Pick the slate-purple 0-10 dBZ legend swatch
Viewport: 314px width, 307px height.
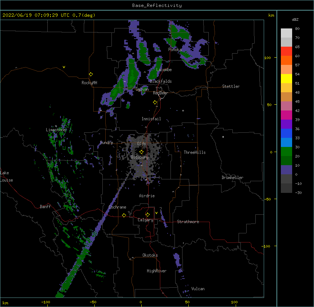click(x=286, y=170)
